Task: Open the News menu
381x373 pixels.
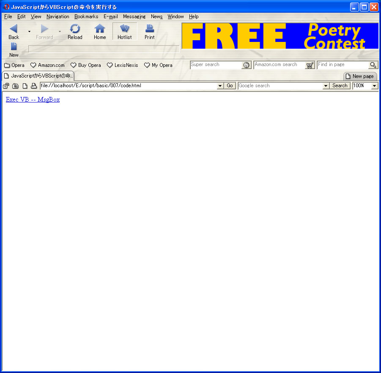Action: (x=157, y=17)
